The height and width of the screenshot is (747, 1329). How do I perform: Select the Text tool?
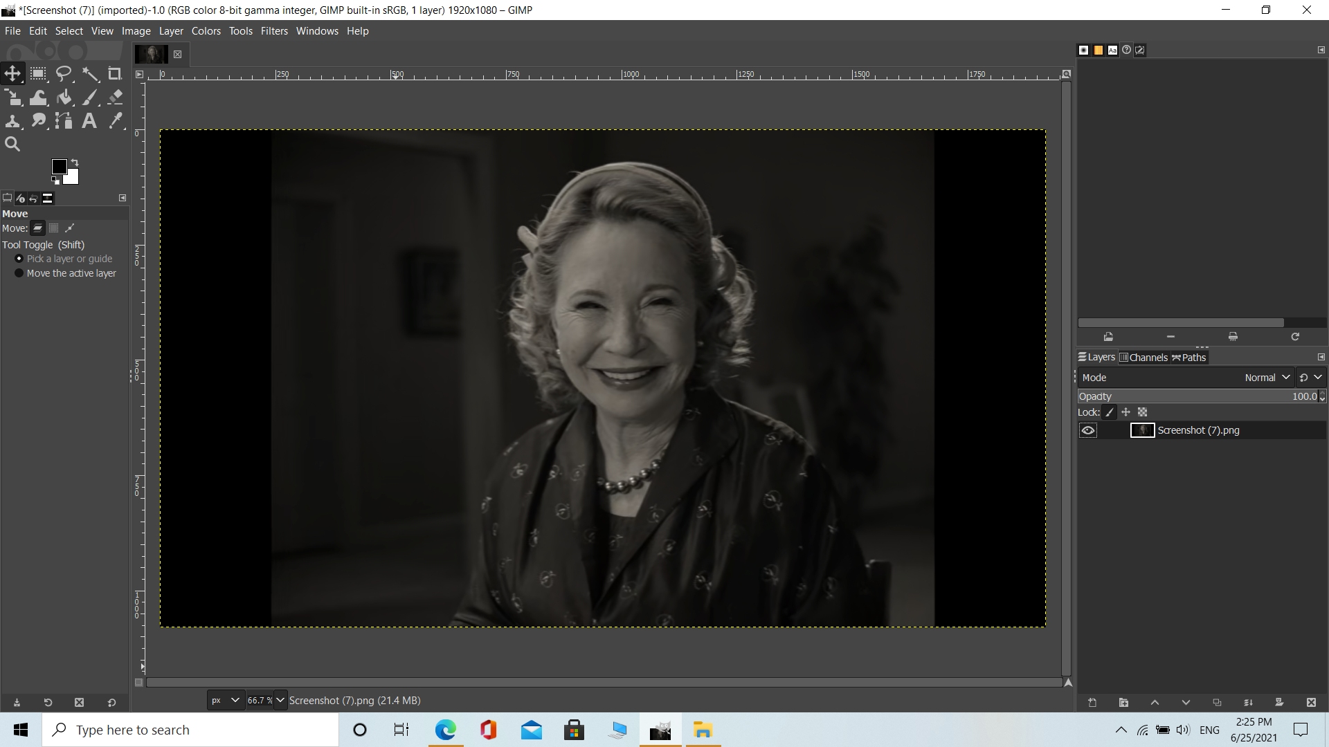(89, 121)
